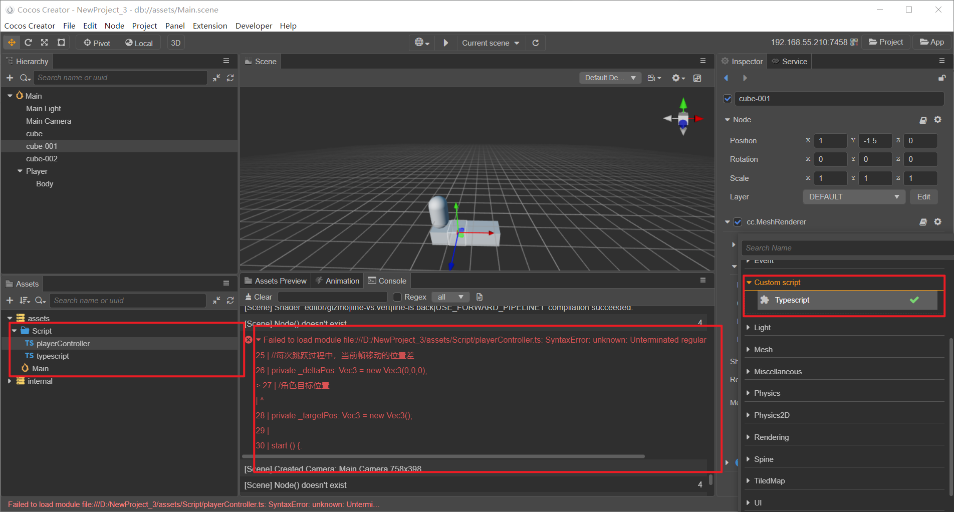Collapse the assets root folder

(10, 318)
